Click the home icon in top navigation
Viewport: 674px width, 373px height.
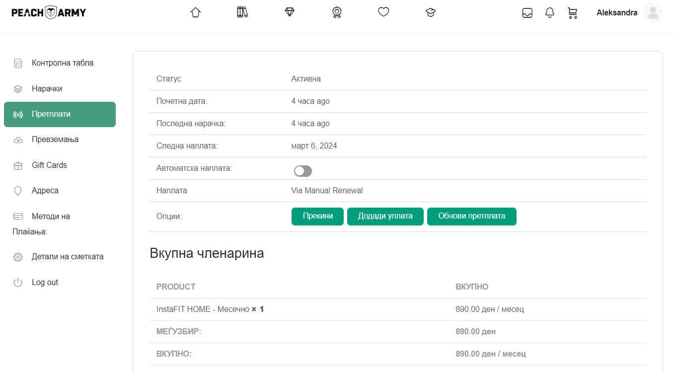point(195,12)
